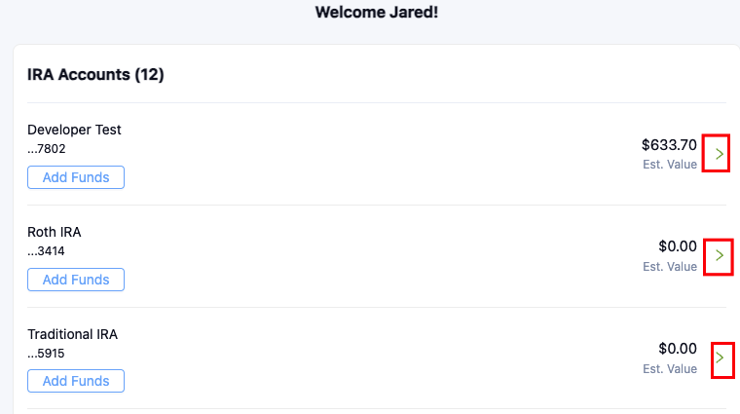The width and height of the screenshot is (740, 414).
Task: Click the Welcome Jared! heading
Action: coord(377,14)
